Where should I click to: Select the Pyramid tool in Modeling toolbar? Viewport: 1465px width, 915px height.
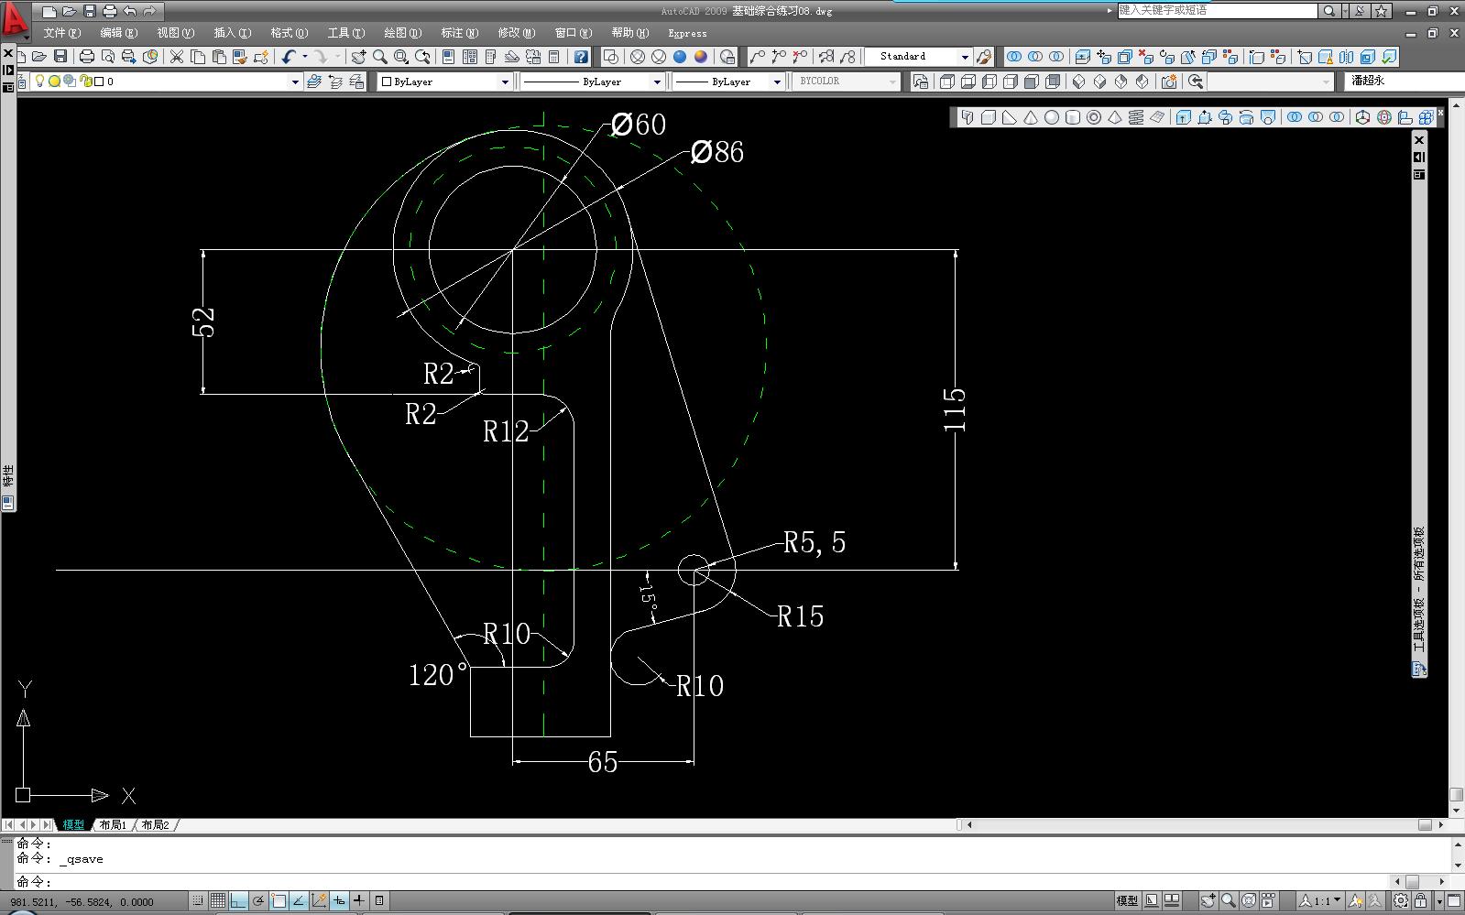1115,117
